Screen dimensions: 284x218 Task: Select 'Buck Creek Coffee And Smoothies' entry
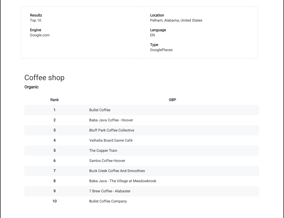pyautogui.click(x=117, y=171)
